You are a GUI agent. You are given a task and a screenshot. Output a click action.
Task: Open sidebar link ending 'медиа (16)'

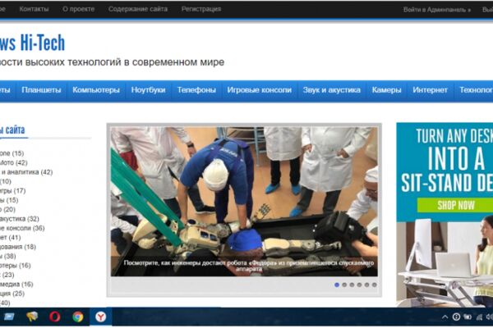[x=16, y=285]
